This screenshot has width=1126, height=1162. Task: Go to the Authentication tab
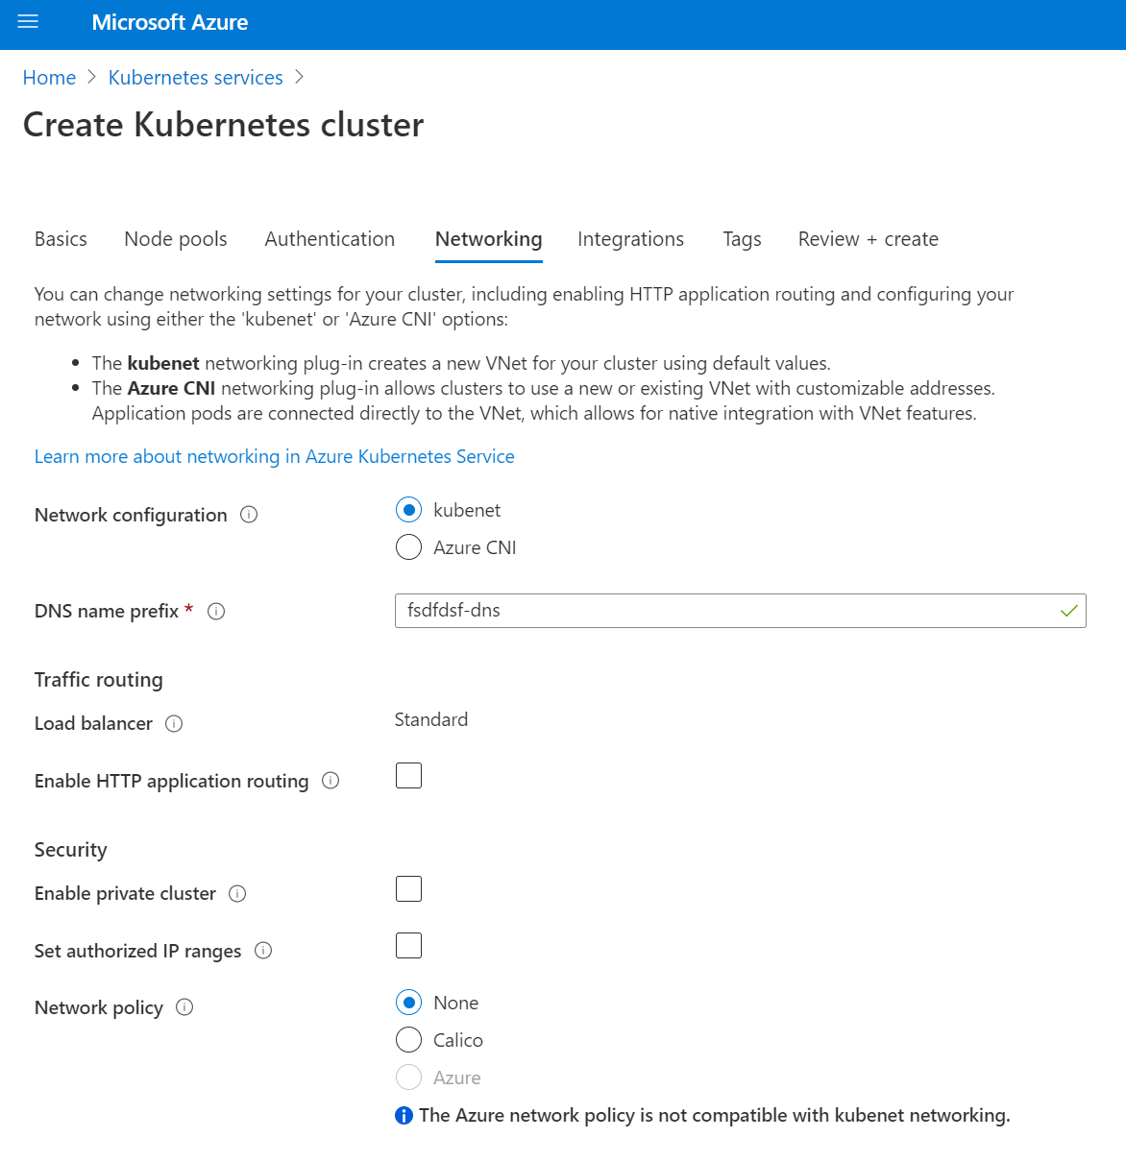tap(330, 239)
